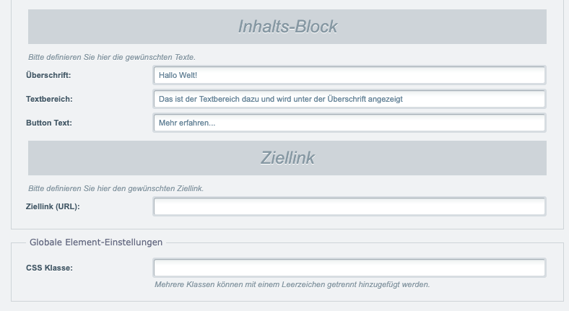Click the Inhalts-Block section header
Viewport: 569px width, 311px height.
287,27
